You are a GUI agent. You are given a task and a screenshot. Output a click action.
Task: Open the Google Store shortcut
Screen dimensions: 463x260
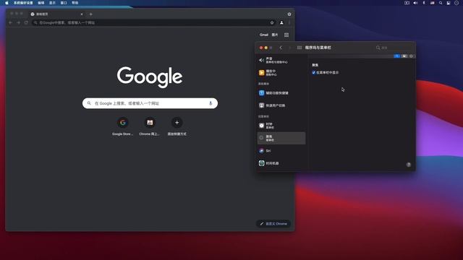click(122, 126)
